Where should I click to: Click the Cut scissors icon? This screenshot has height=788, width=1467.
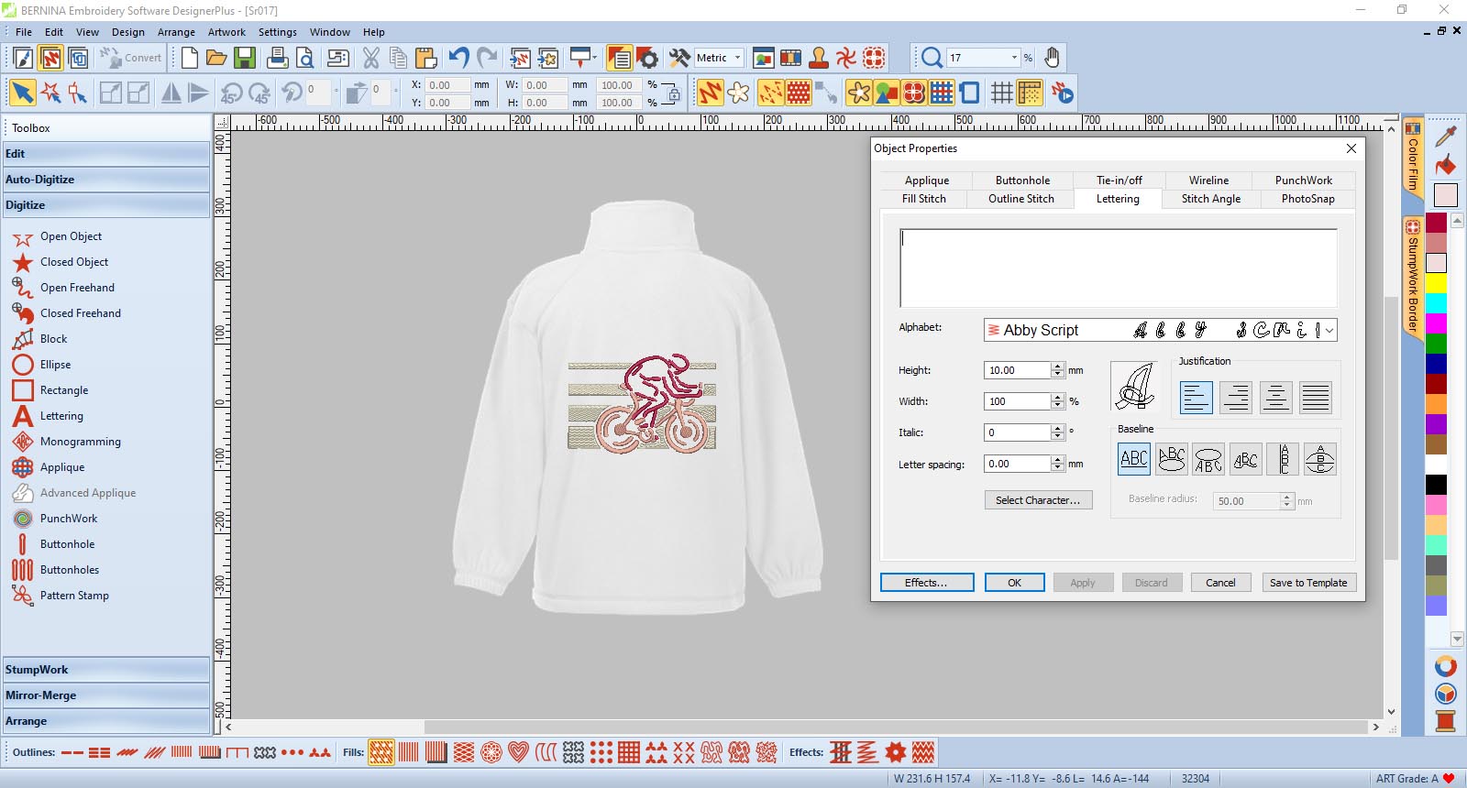click(x=370, y=58)
